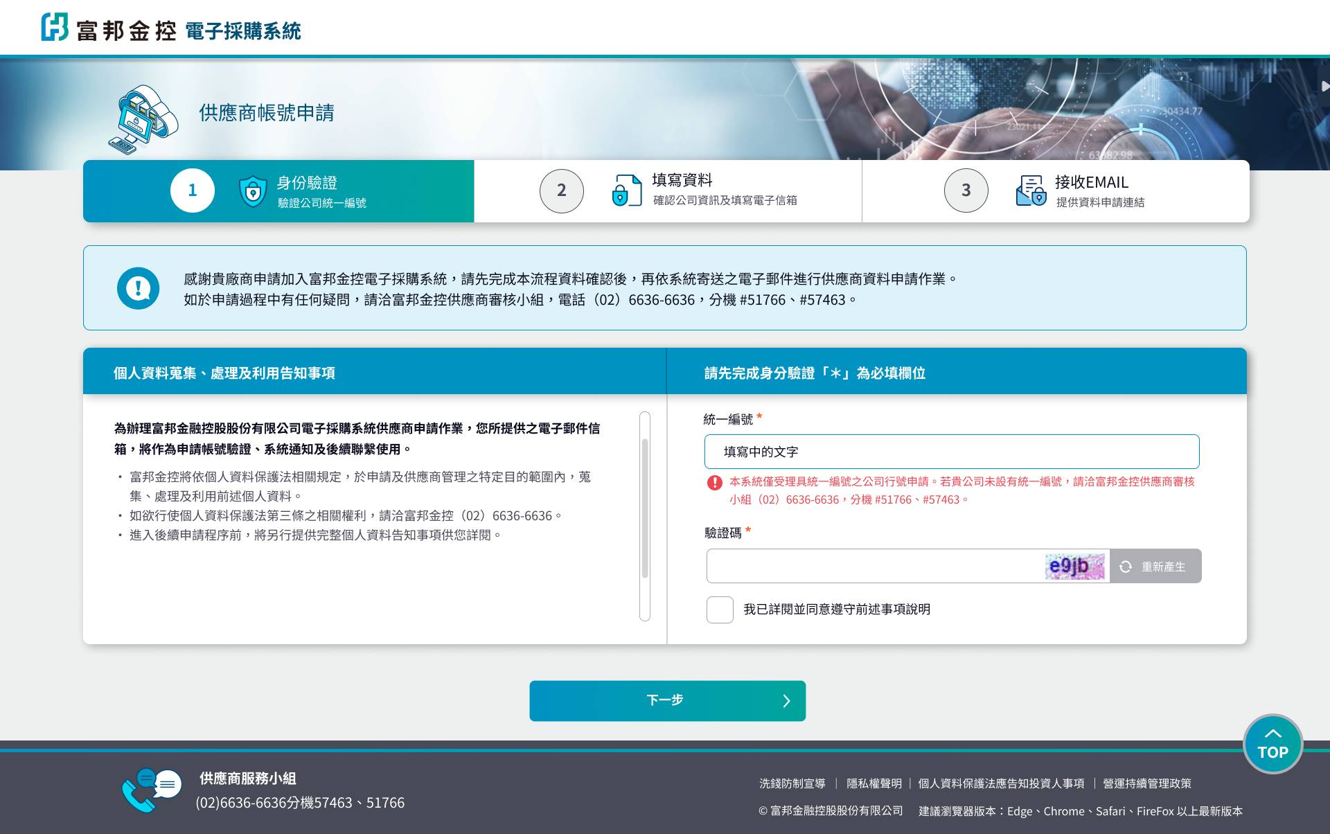Open the 隱私權聲明 footer link
The image size is (1330, 834).
(x=874, y=783)
